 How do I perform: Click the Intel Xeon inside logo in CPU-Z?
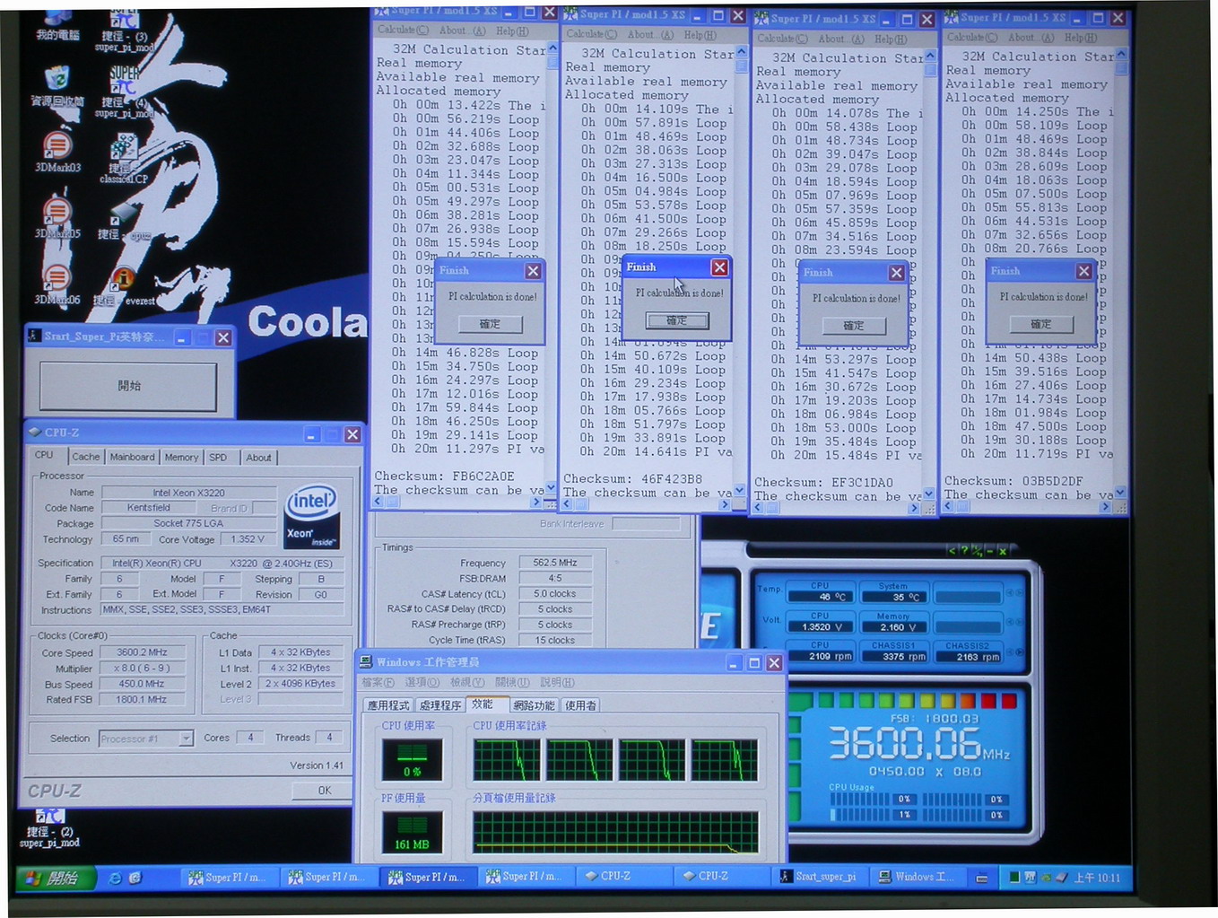pos(311,517)
